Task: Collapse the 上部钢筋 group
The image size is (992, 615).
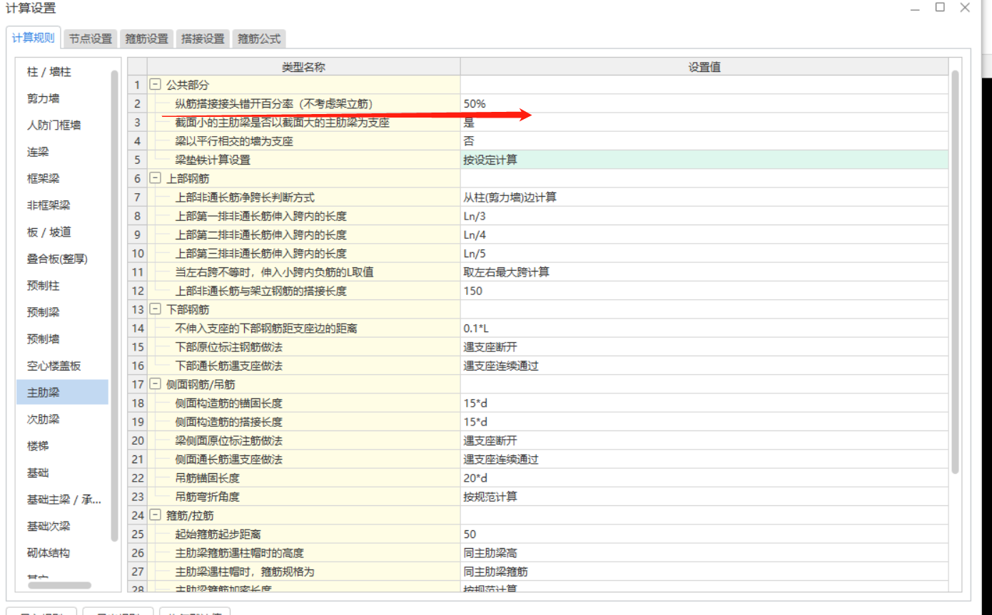Action: coord(155,178)
